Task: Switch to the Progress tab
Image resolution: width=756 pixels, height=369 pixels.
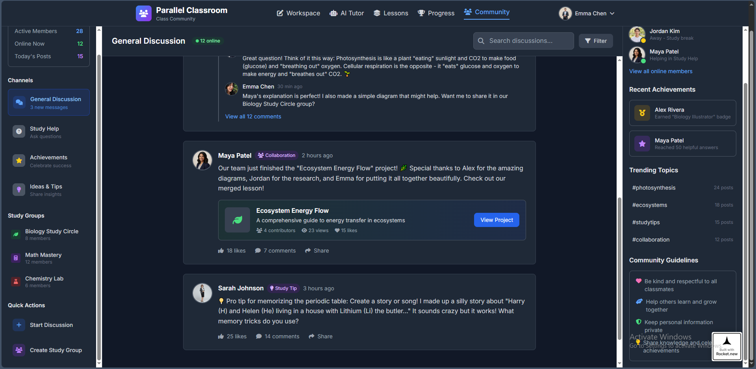Action: click(436, 13)
